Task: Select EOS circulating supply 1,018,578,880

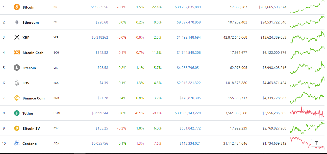Action: tap(236, 83)
